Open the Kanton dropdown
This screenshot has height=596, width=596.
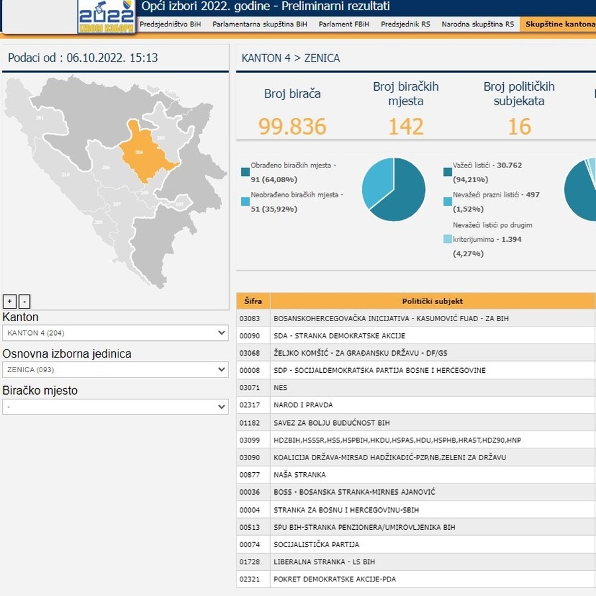coord(115,333)
